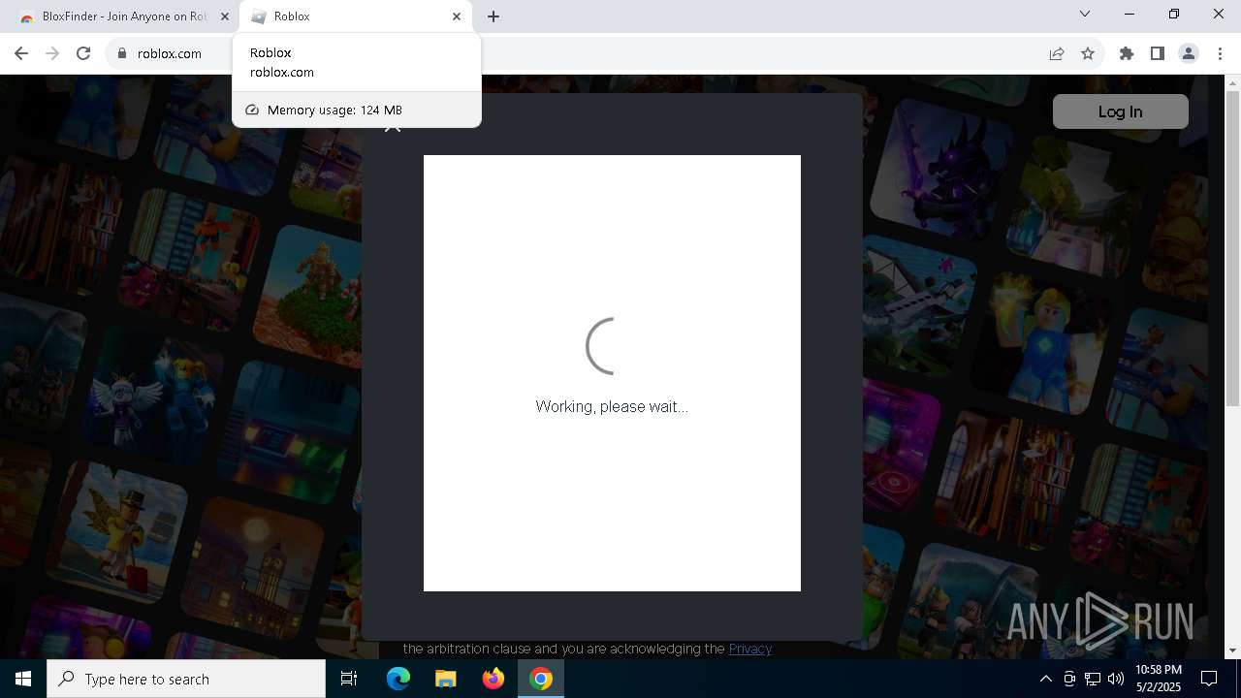The image size is (1241, 698).
Task: Restore down the Chrome window
Action: 1174,14
